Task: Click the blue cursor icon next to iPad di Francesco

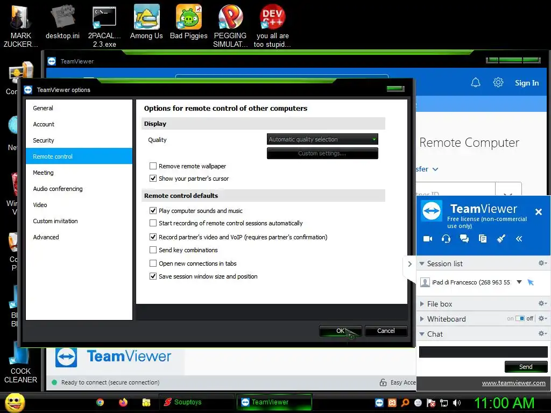Action: pyautogui.click(x=531, y=282)
